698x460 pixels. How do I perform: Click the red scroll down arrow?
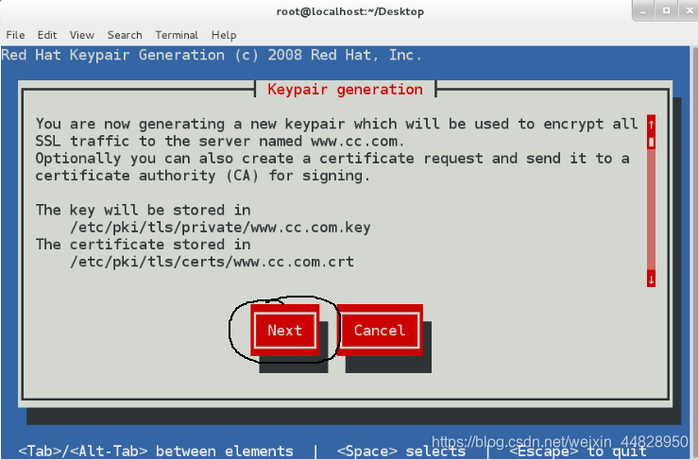click(652, 280)
